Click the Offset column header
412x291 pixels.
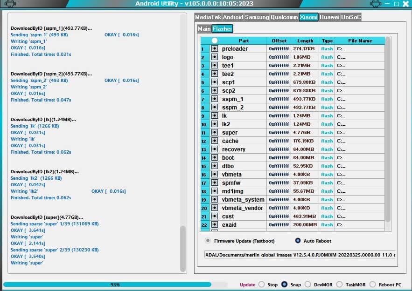tap(279, 41)
